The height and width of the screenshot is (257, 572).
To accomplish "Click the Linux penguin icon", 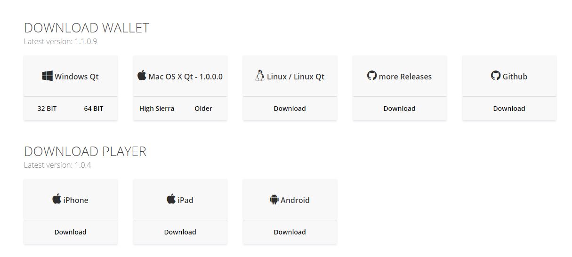I will (259, 76).
